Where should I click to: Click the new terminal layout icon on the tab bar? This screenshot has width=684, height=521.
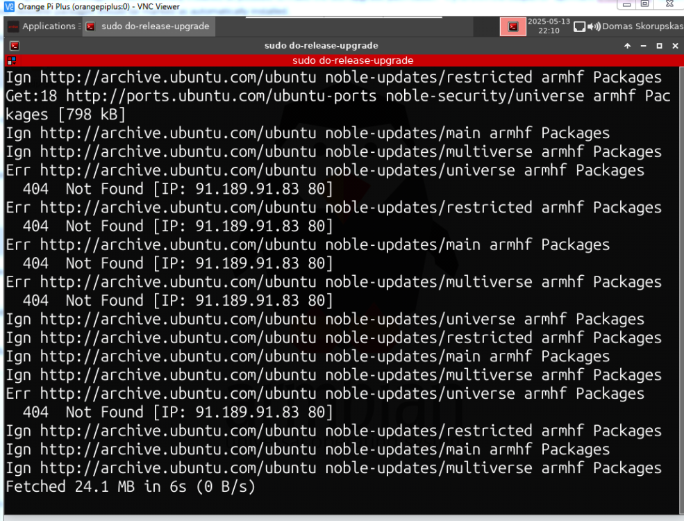tap(11, 60)
